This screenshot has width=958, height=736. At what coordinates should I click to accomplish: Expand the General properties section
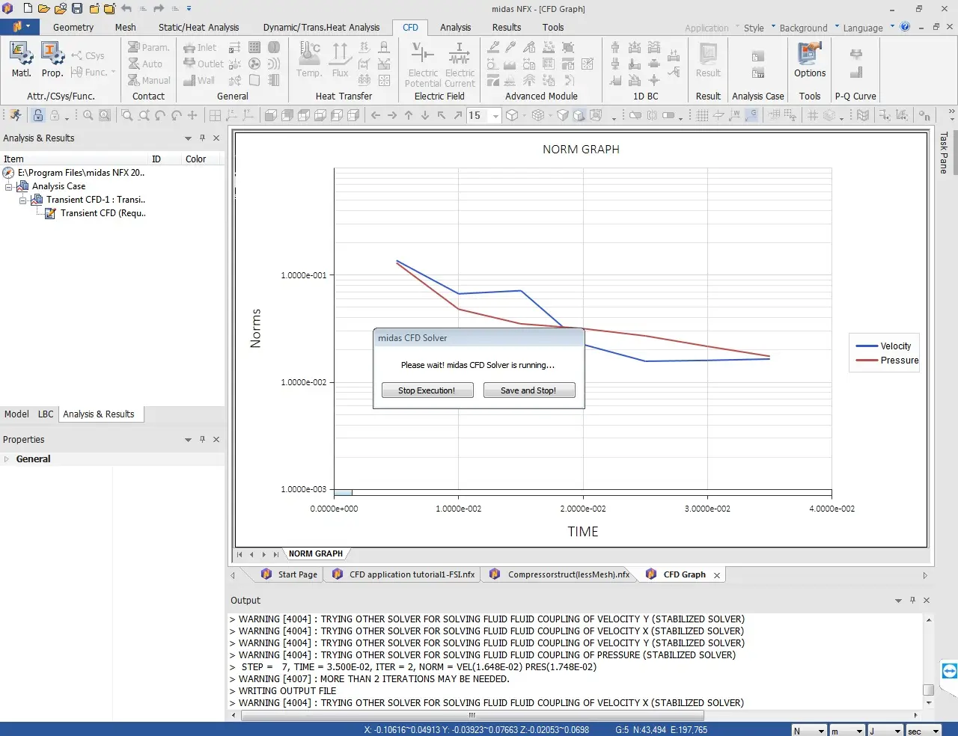(x=7, y=459)
